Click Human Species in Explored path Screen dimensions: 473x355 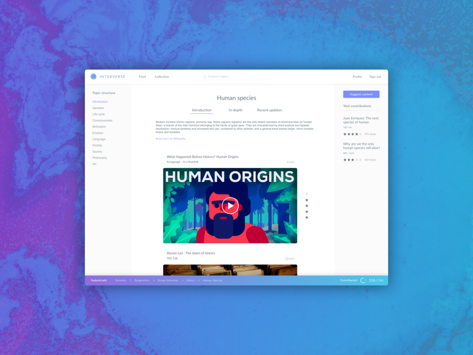[x=213, y=280]
